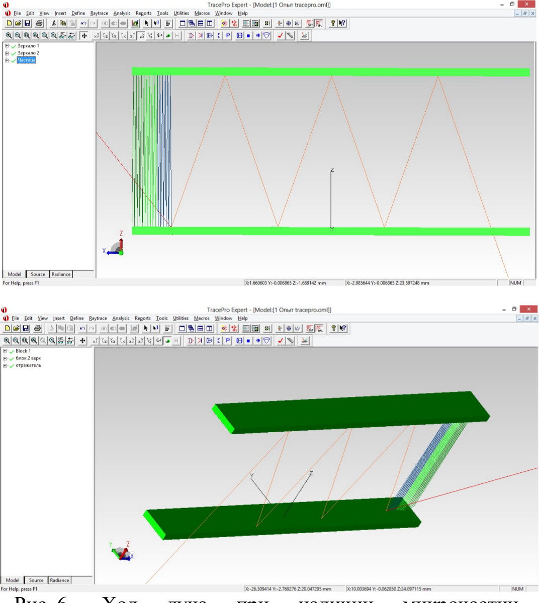Image resolution: width=539 pixels, height=603 pixels.
Task: Click the first Zoom In magnifier in the lower window
Action: [7, 341]
